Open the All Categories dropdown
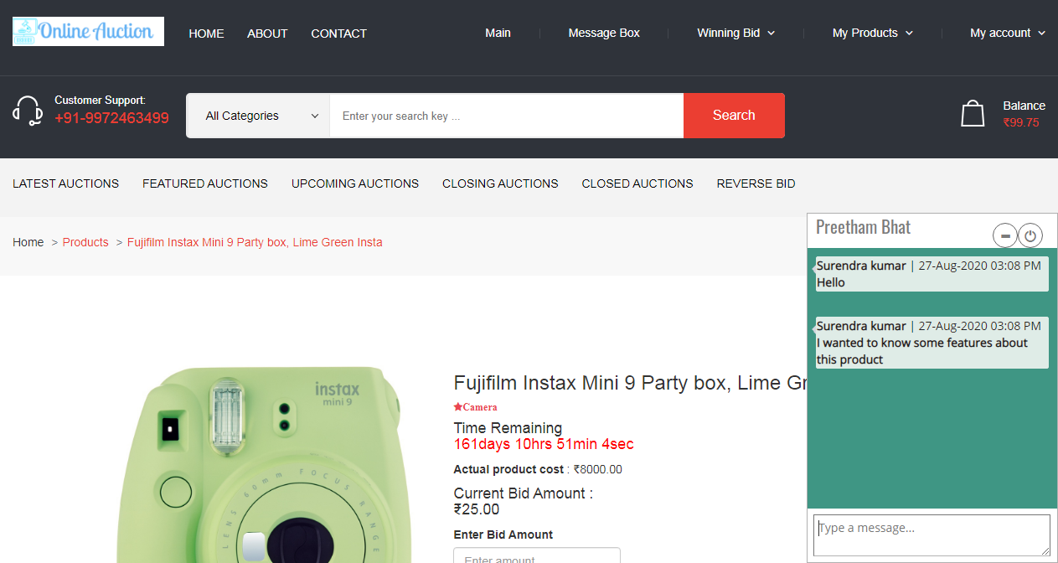This screenshot has height=563, width=1058. 258,116
